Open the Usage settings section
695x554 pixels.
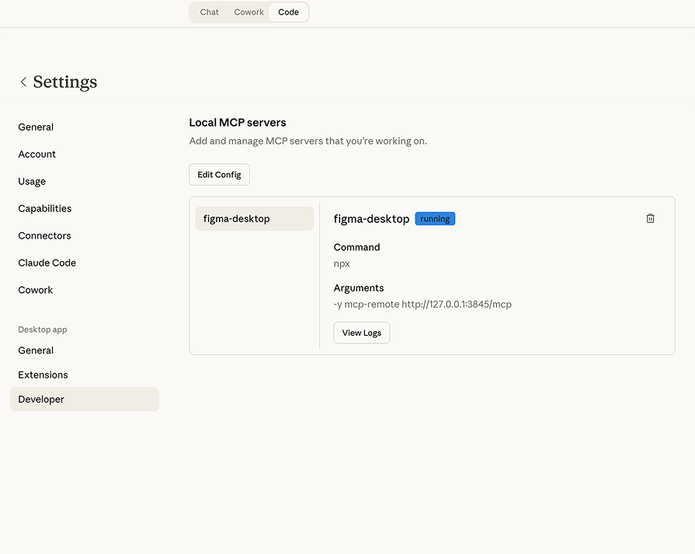(x=32, y=181)
